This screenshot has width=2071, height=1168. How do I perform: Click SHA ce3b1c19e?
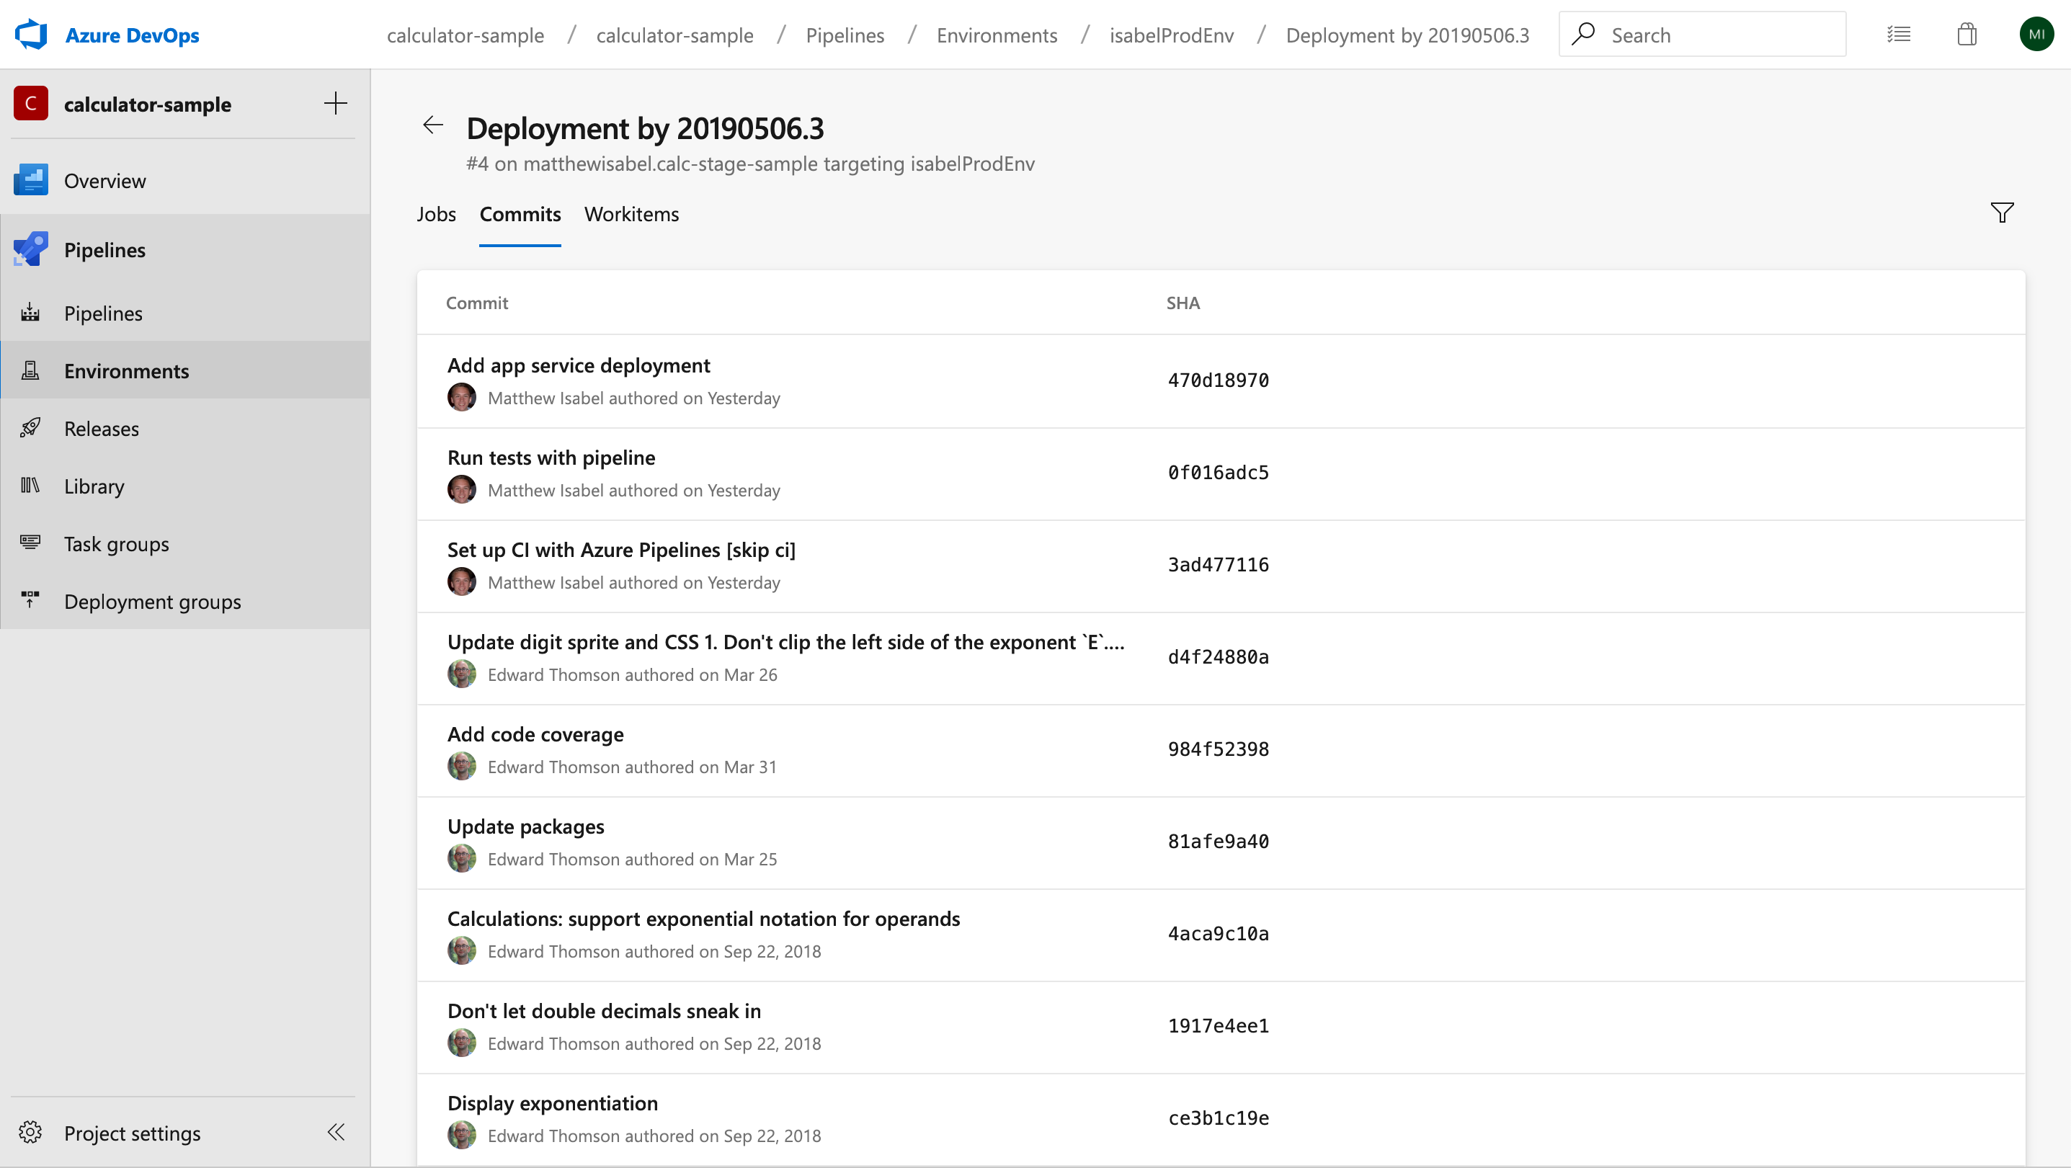1218,1118
